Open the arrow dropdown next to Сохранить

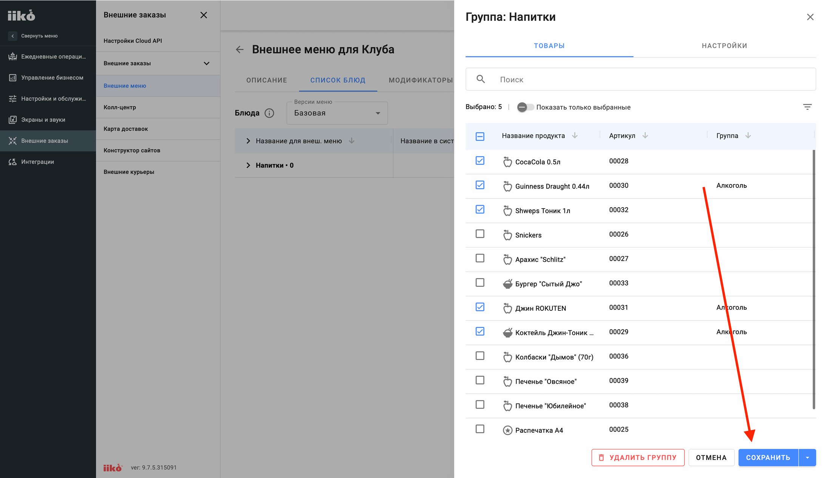click(807, 458)
